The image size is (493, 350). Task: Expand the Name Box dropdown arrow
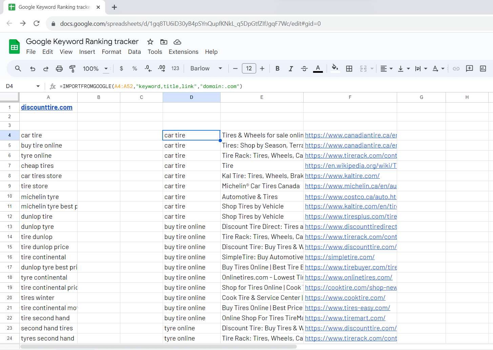pyautogui.click(x=38, y=86)
